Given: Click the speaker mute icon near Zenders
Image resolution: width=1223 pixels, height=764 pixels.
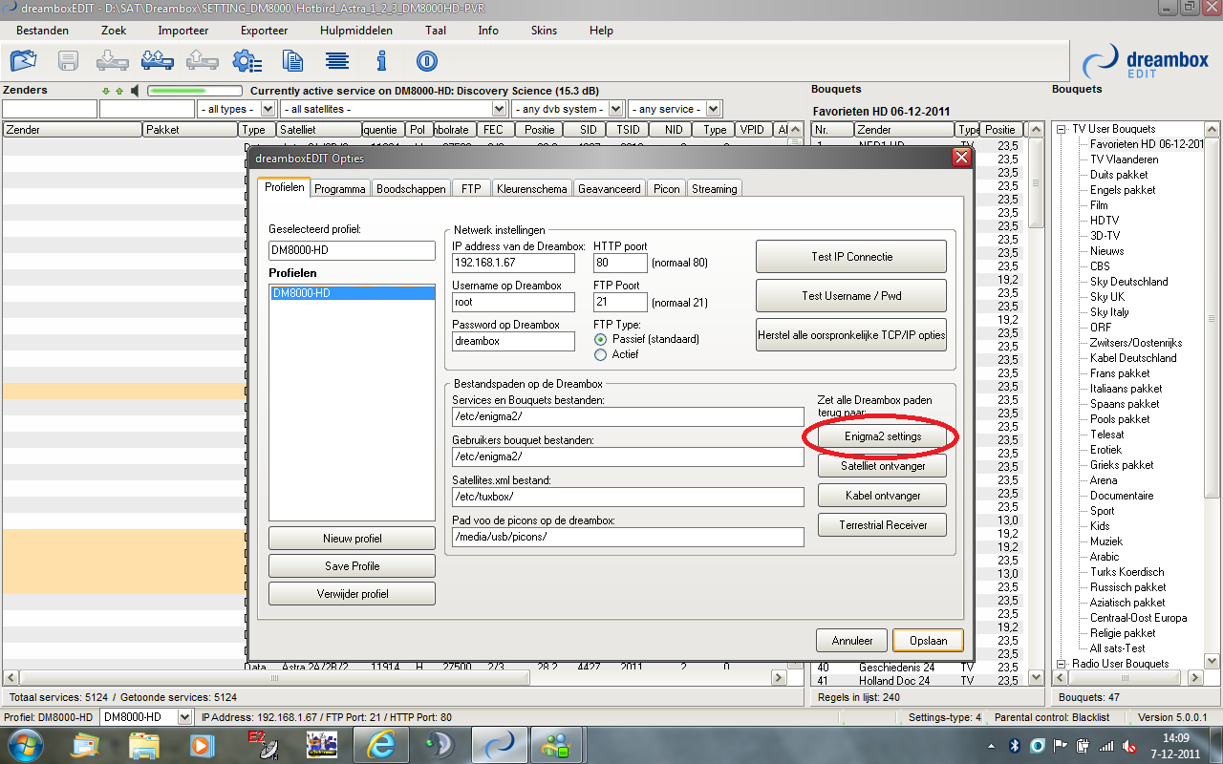Looking at the screenshot, I should coord(135,91).
